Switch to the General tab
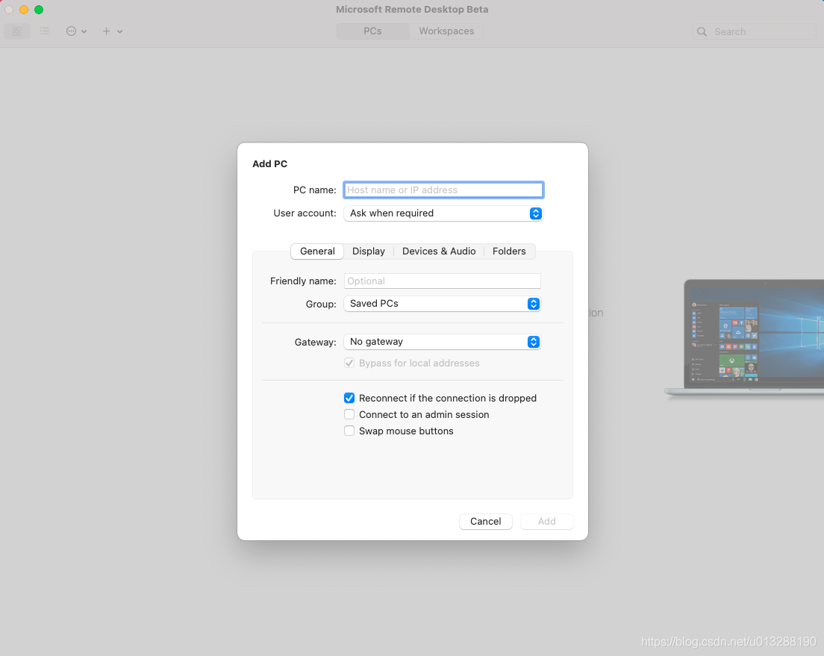Image resolution: width=824 pixels, height=656 pixels. tap(317, 252)
